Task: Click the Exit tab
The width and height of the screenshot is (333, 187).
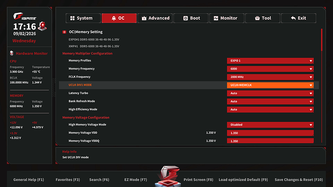Action: point(299,18)
